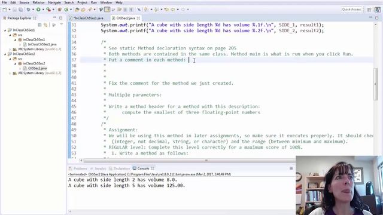Screen dimensions: 383x215
Task: Toggle the Mark Occurrences toolbar button
Action: pos(101,10)
